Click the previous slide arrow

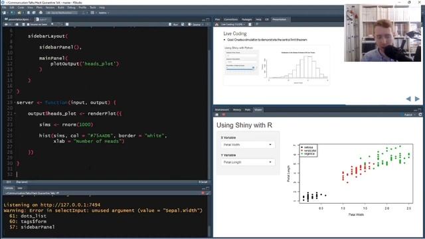click(408, 99)
